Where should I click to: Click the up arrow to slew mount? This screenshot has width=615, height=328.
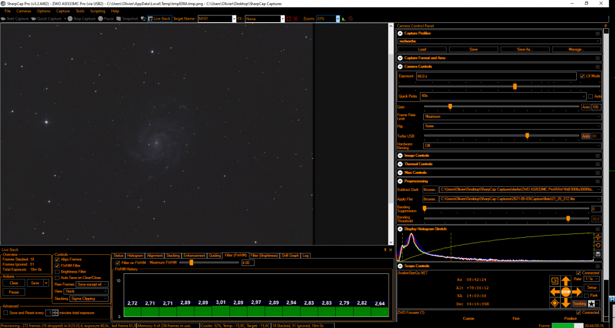pos(565,281)
